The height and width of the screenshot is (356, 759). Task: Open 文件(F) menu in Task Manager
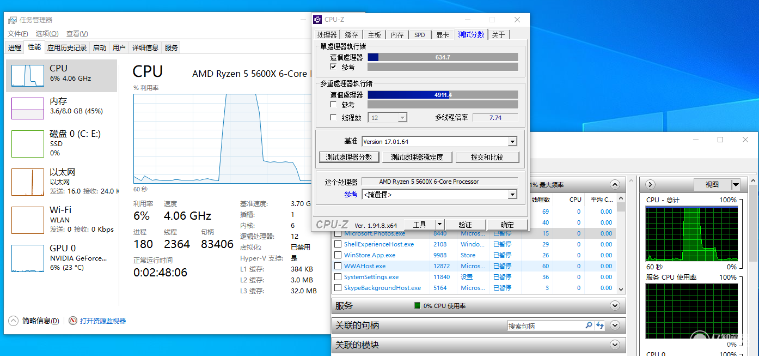[19, 34]
